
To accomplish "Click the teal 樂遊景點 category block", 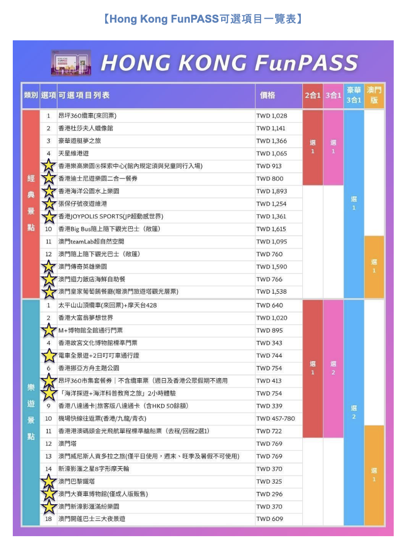I will pyautogui.click(x=31, y=412).
